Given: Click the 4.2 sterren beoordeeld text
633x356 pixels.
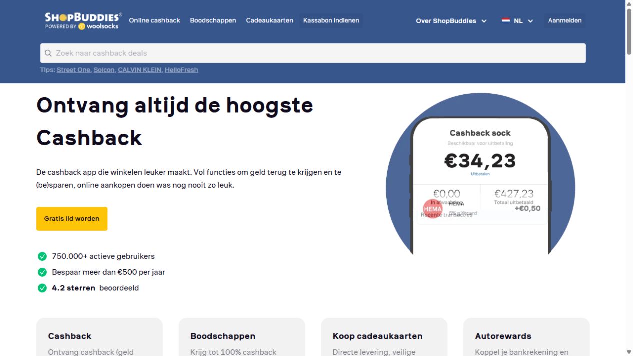Looking at the screenshot, I should 95,288.
